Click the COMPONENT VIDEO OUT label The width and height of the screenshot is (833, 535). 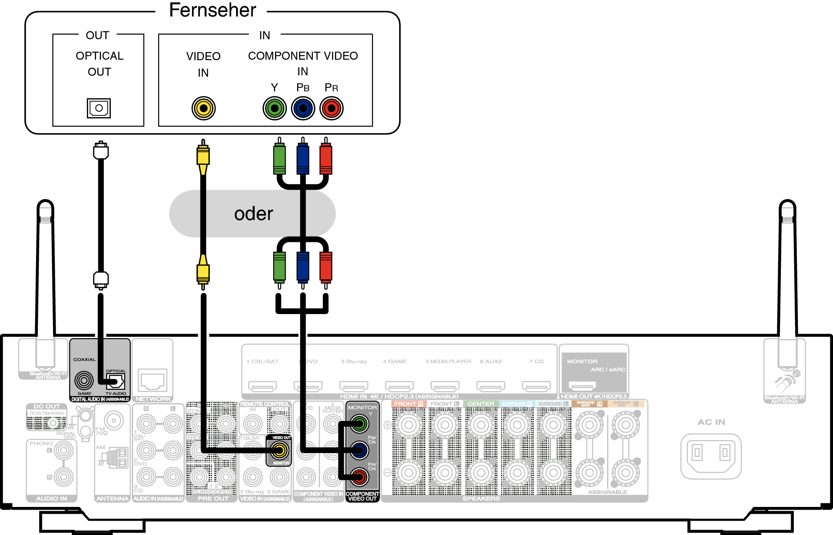(x=362, y=496)
